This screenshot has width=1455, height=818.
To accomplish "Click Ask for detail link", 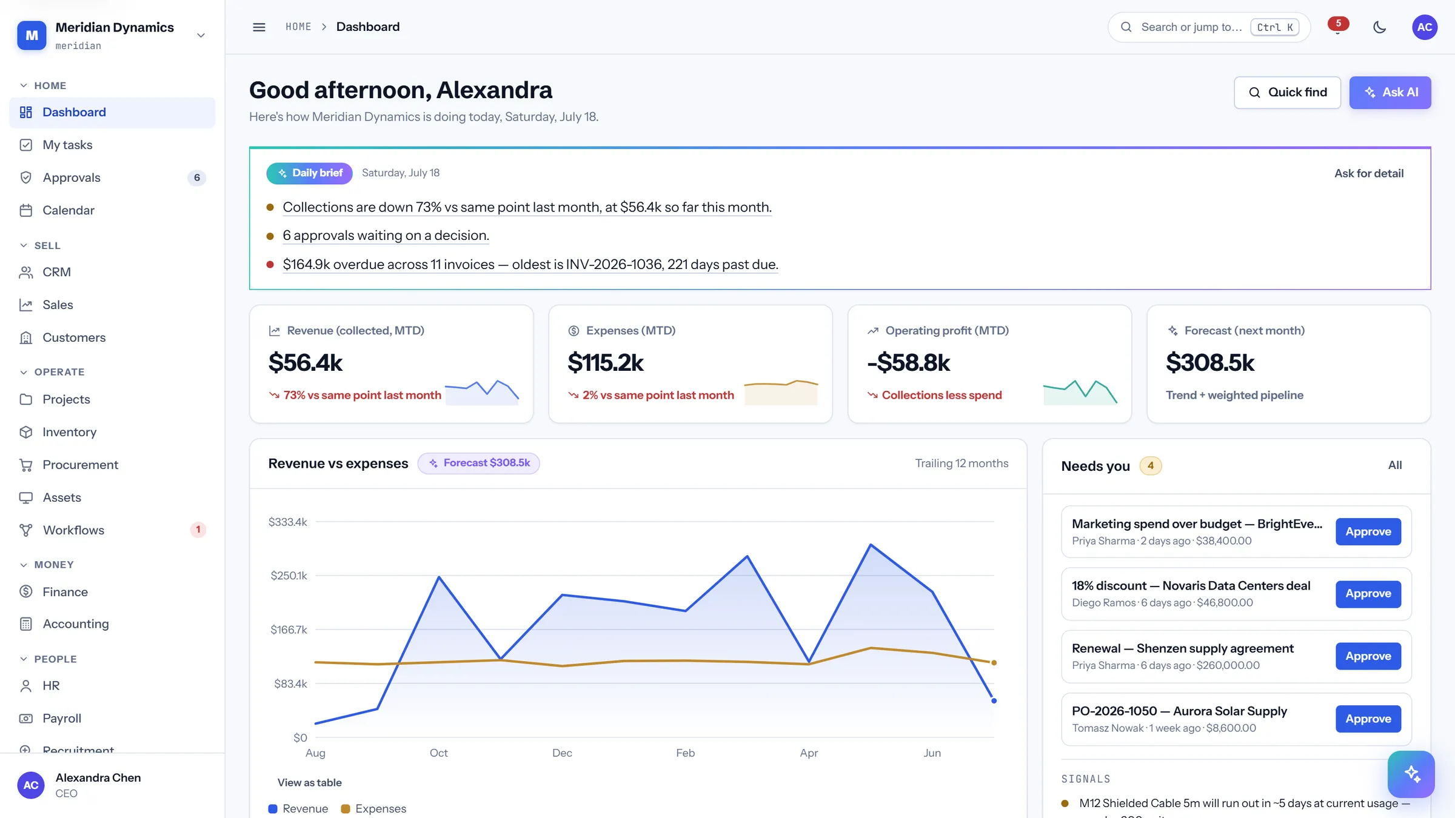I will [x=1369, y=173].
